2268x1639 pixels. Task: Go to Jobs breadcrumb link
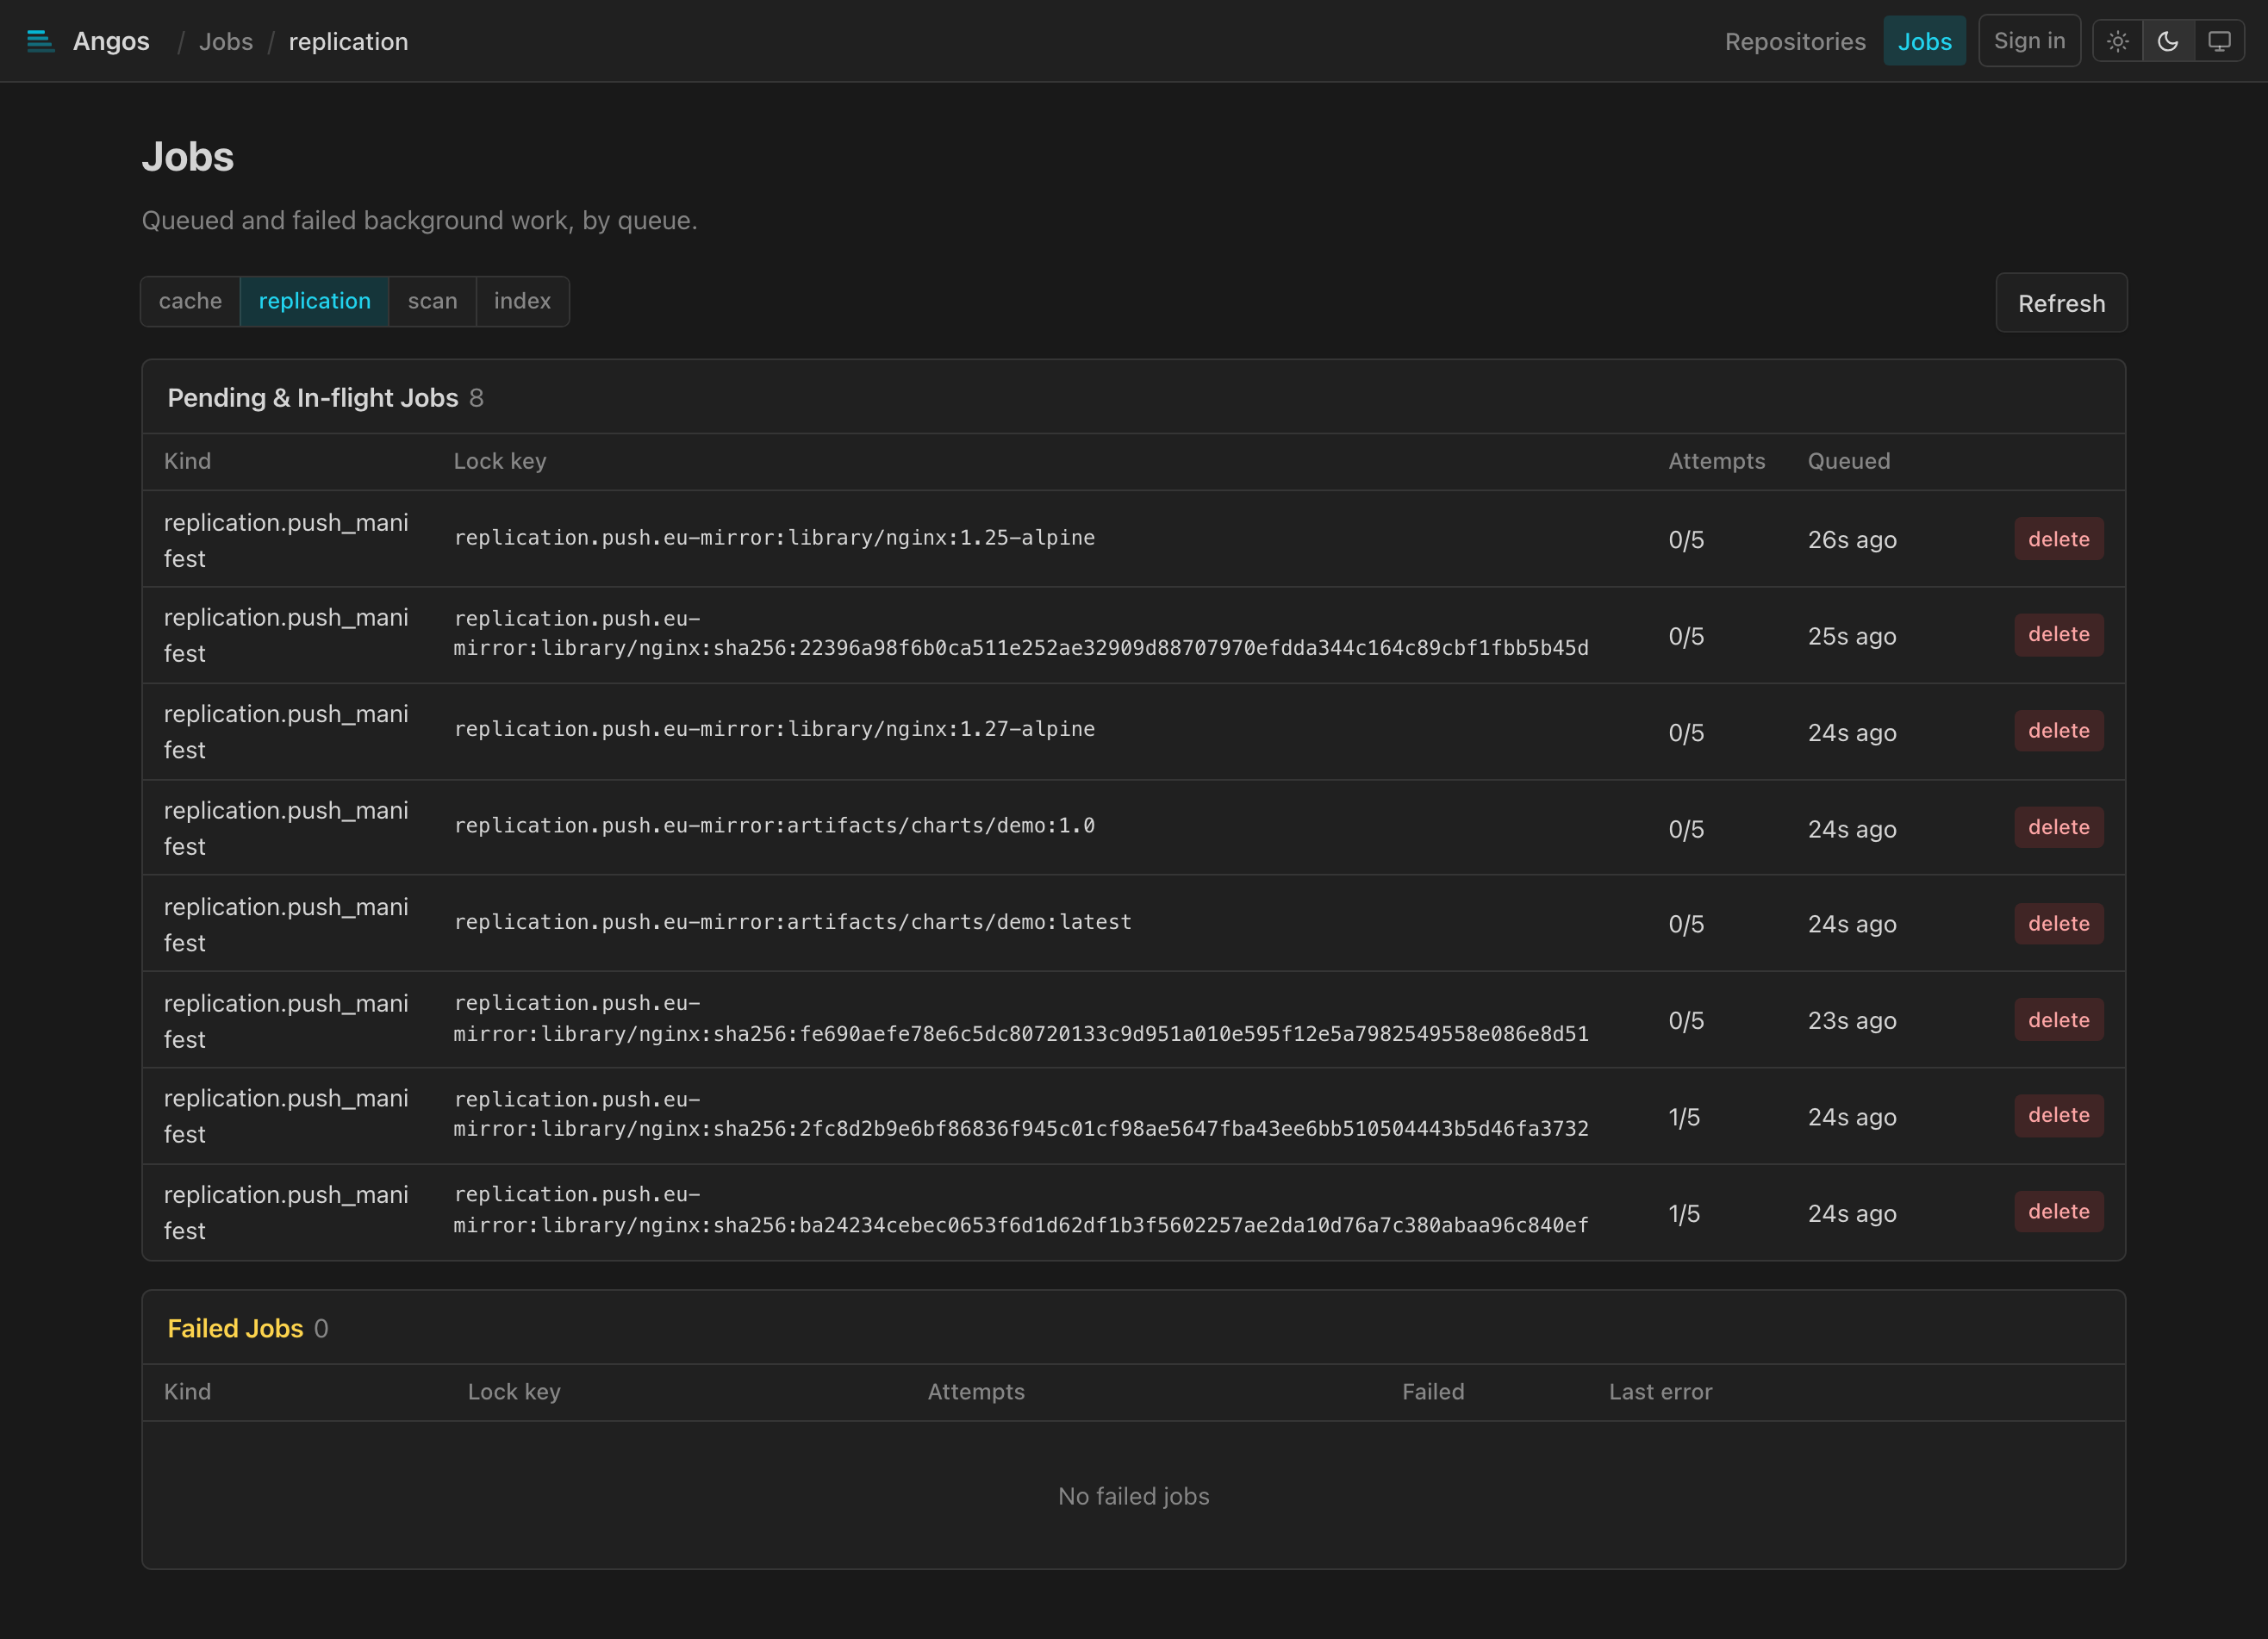pos(226,41)
